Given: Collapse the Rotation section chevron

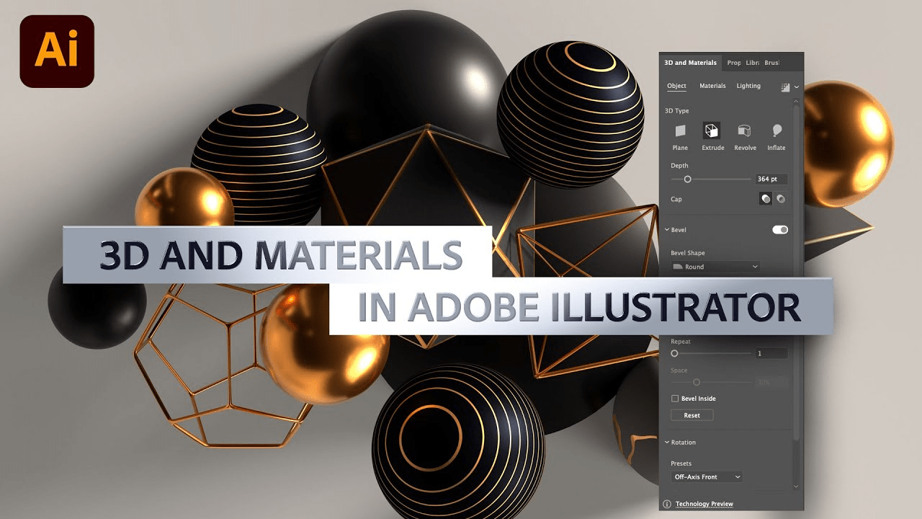Looking at the screenshot, I should (667, 443).
